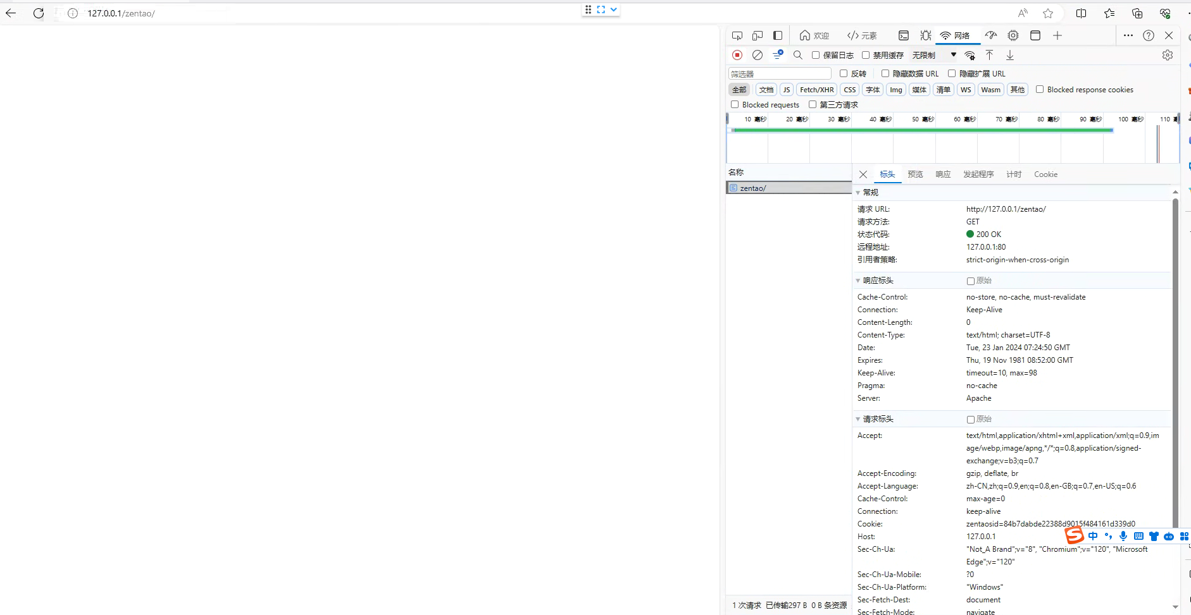This screenshot has width=1191, height=615.
Task: Click the 筛选器 filter input field
Action: [x=780, y=74]
